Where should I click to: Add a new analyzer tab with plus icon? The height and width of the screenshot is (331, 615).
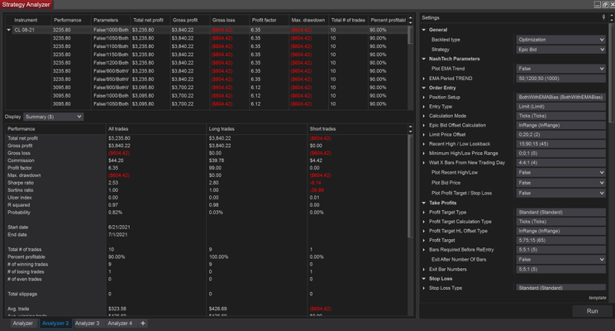pyautogui.click(x=142, y=323)
